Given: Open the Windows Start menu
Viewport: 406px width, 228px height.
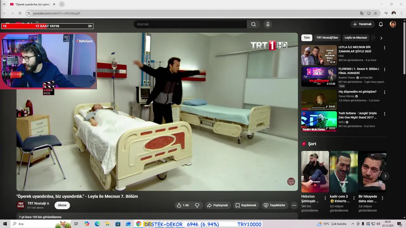Looking at the screenshot, I should [5, 224].
